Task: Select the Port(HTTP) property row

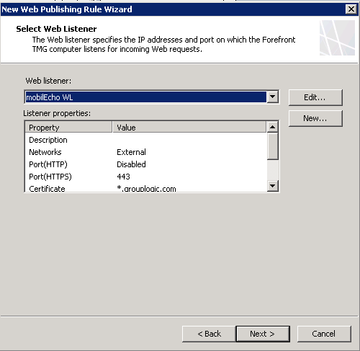Action: pyautogui.click(x=146, y=164)
